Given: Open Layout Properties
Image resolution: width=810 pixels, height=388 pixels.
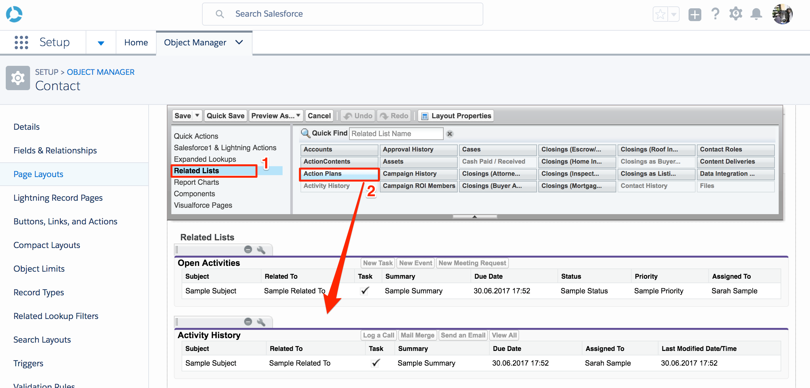Looking at the screenshot, I should [456, 116].
